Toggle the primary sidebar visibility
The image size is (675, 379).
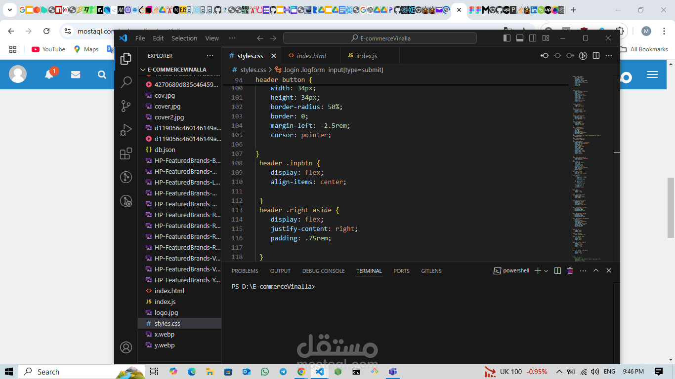pos(507,38)
